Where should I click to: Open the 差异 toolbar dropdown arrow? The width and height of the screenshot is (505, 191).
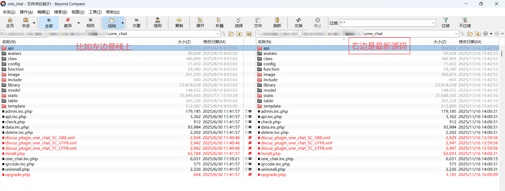[x=79, y=23]
